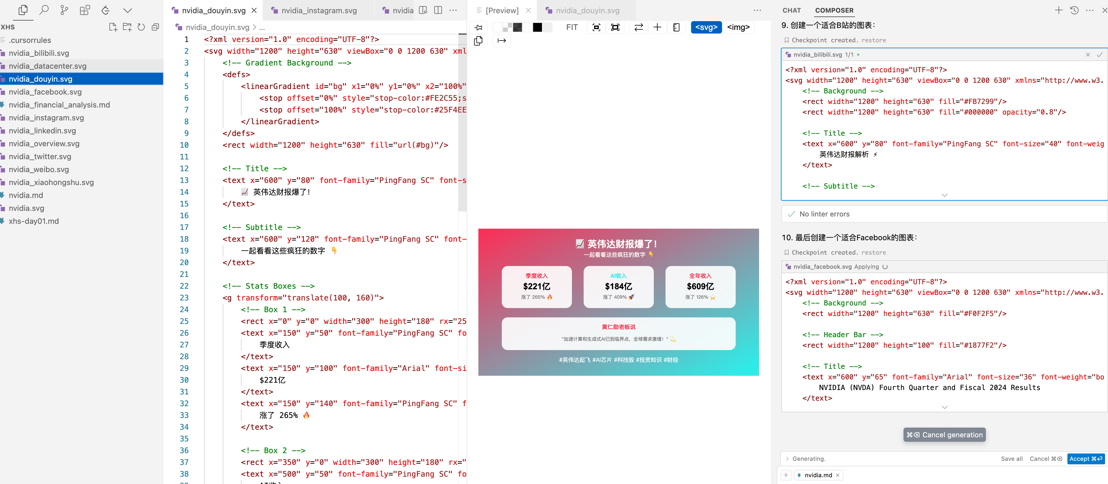Click the FIT zoom label
Viewport: 1108px width, 484px height.
[572, 28]
